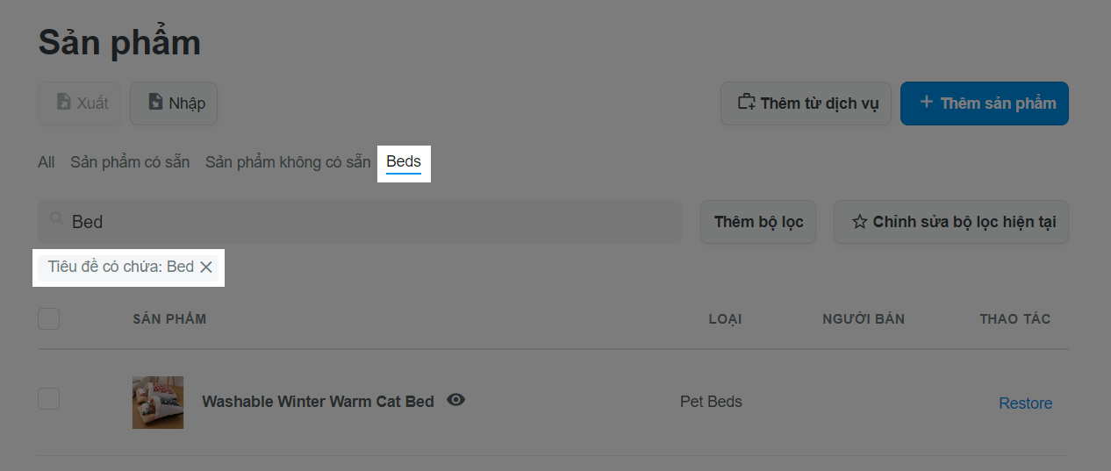Remove the 'Tiêu đề có chứa: Bed' filter

[x=206, y=267]
